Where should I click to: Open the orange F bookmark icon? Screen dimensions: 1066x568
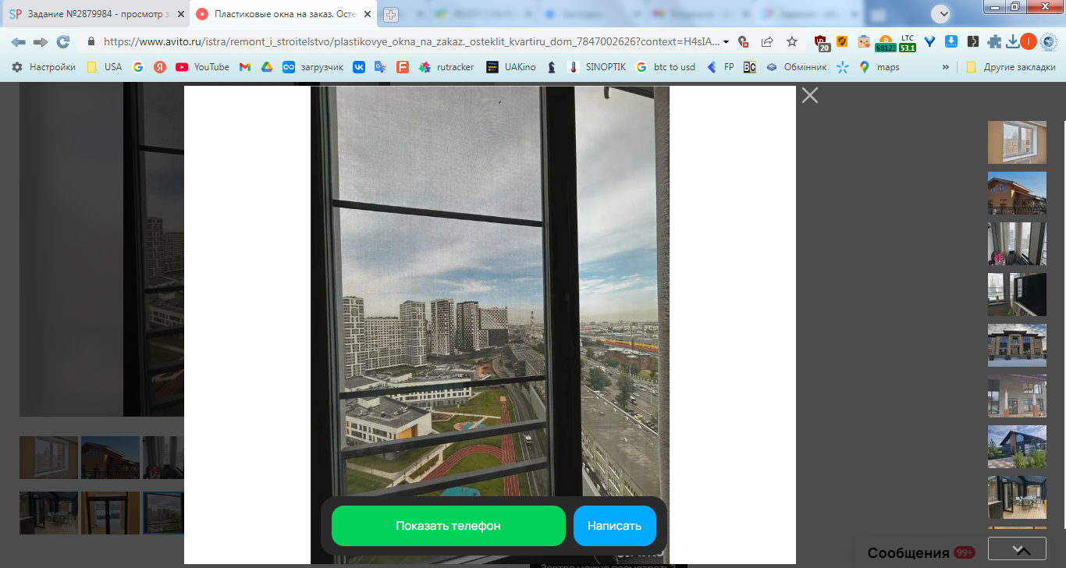403,67
